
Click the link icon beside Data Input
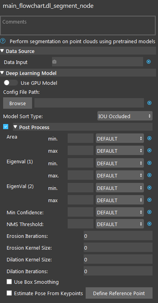pos(149,62)
